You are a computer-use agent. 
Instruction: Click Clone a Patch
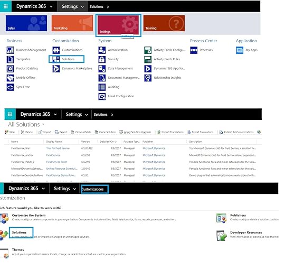(81, 132)
